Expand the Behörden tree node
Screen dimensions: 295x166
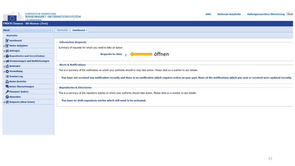point(4,66)
